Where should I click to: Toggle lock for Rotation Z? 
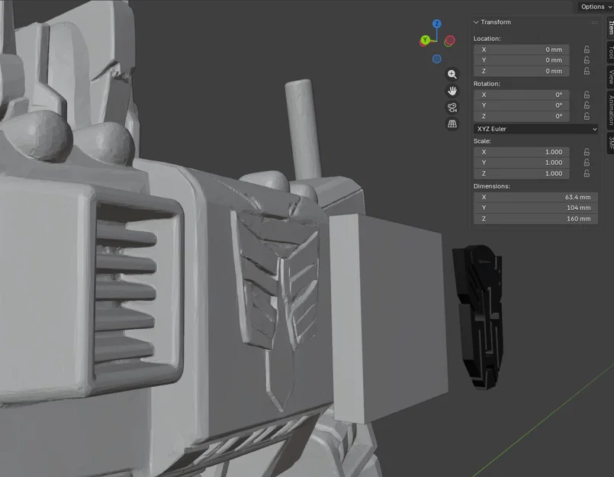587,116
